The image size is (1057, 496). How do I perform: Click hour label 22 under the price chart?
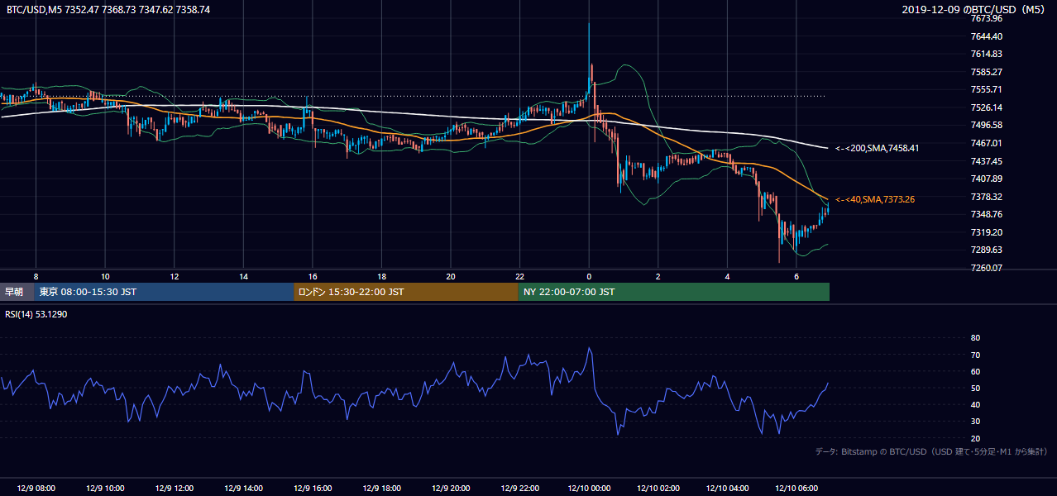click(x=519, y=276)
